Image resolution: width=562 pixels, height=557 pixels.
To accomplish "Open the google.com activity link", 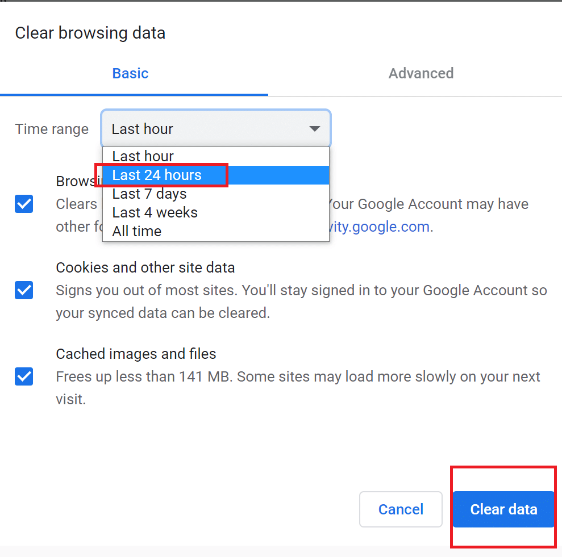I will point(379,227).
